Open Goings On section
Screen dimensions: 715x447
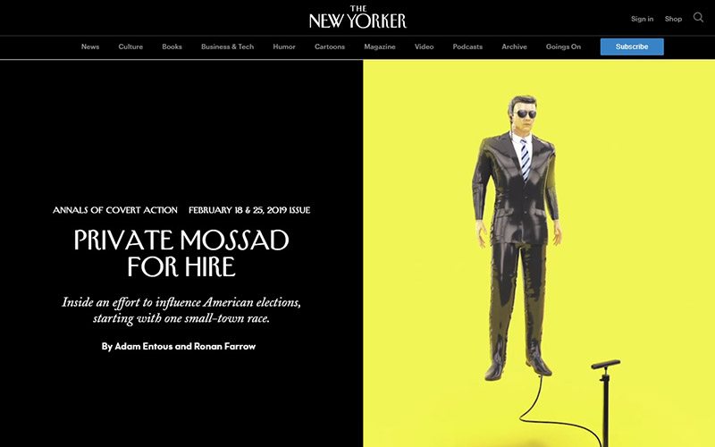point(563,46)
